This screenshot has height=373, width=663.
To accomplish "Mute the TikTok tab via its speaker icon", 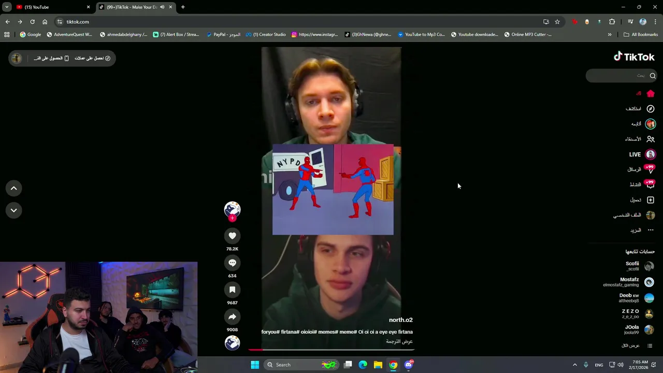I will point(162,7).
